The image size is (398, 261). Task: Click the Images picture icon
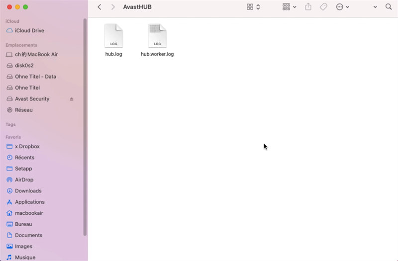(x=9, y=246)
